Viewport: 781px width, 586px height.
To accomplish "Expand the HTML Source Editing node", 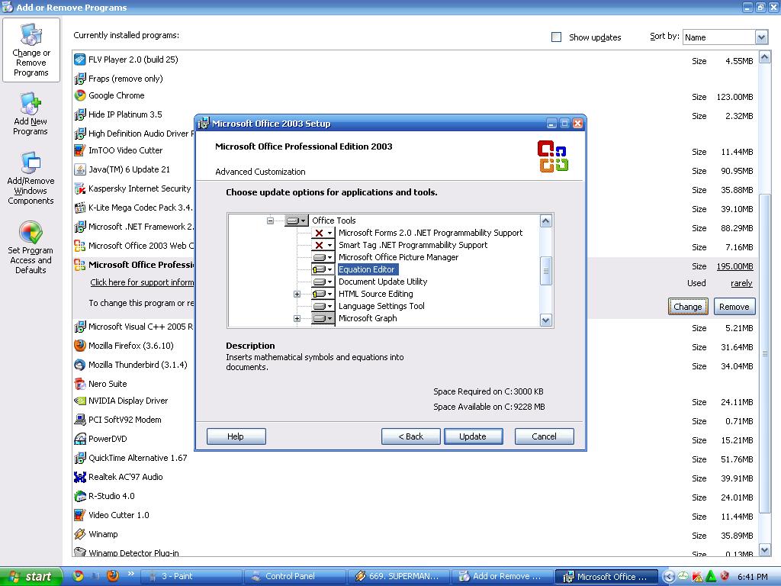I will [x=297, y=294].
